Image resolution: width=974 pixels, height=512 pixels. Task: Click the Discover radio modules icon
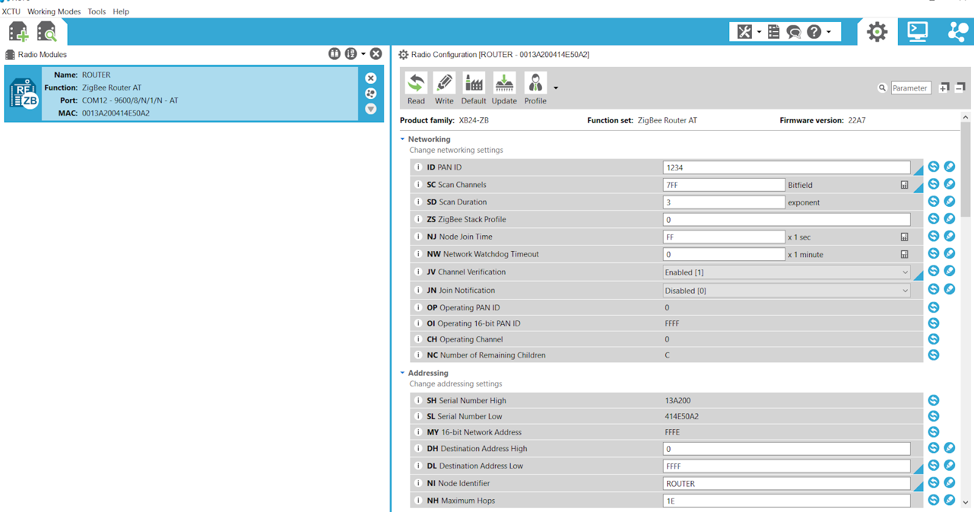47,32
